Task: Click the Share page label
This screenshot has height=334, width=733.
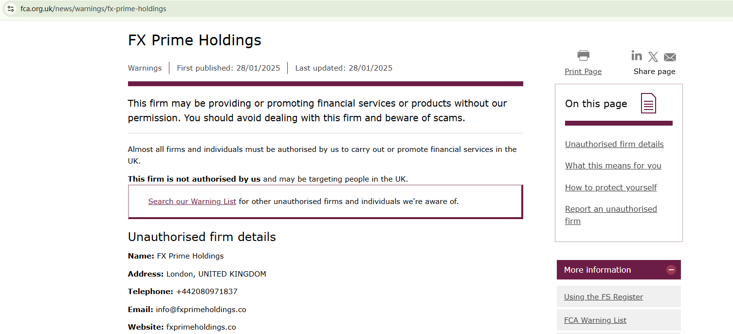Action: pyautogui.click(x=654, y=72)
